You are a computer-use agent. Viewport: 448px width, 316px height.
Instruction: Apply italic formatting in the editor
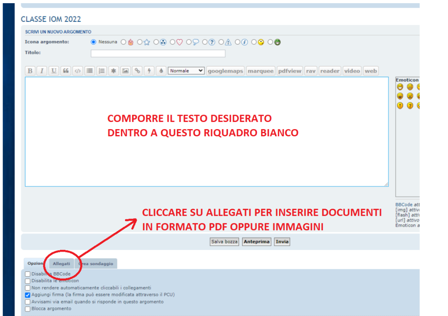(42, 71)
